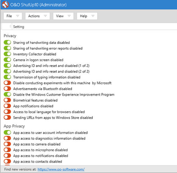This screenshot has width=177, height=173.
Task: Click 'Advertisements via Bluetooth disabled' text
Action: click(43, 89)
